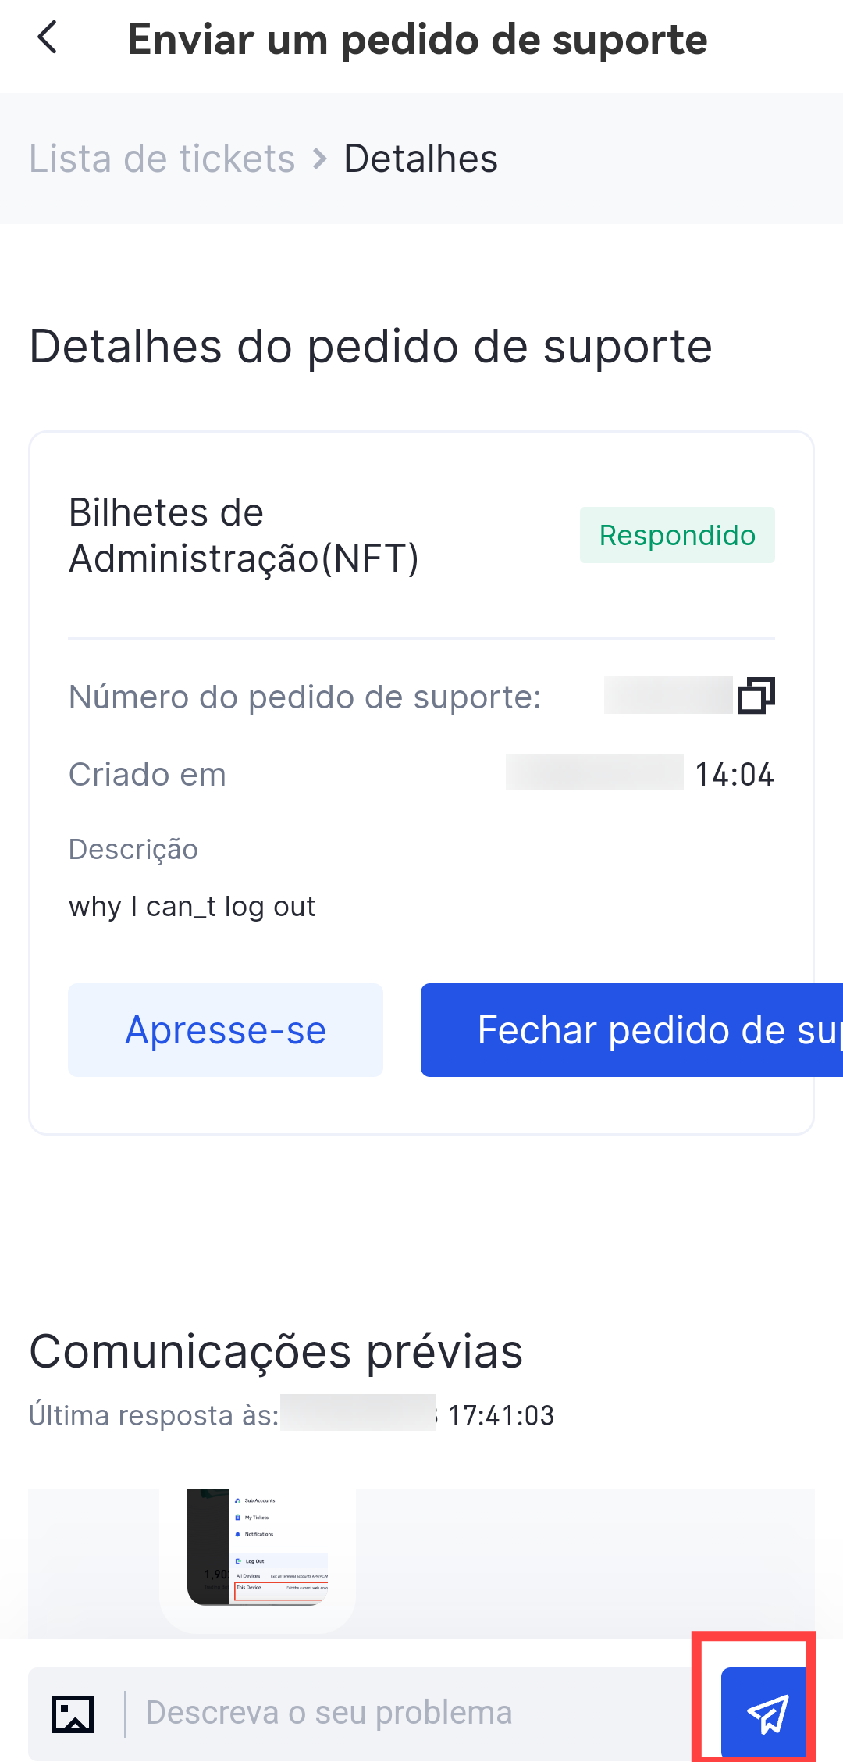The height and width of the screenshot is (1762, 843).
Task: Focus the Descreva o seu problema field
Action: (x=406, y=1714)
